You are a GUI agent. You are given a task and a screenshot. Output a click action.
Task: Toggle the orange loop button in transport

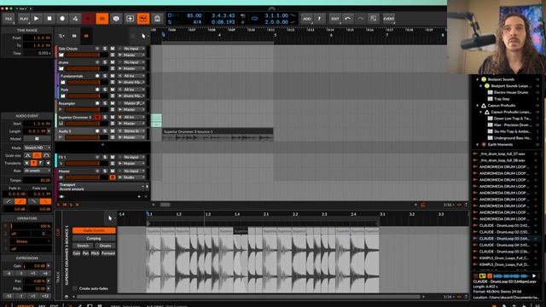point(102,19)
